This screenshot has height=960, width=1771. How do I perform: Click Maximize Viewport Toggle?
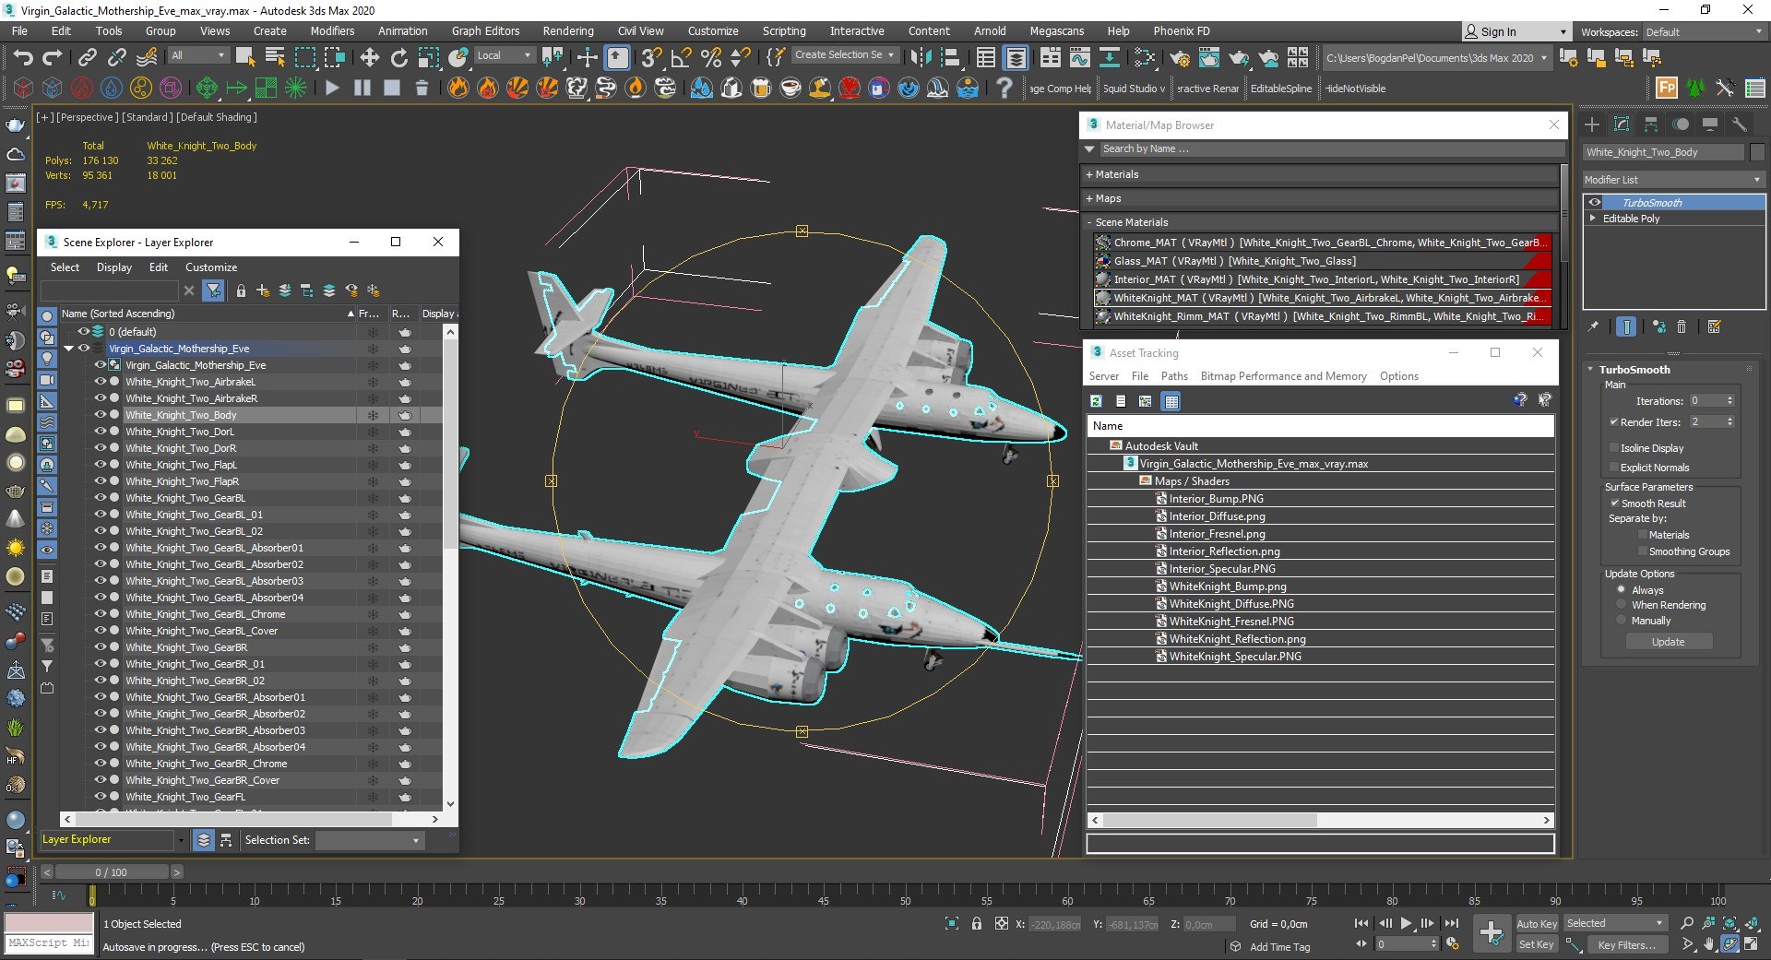coord(1751,943)
